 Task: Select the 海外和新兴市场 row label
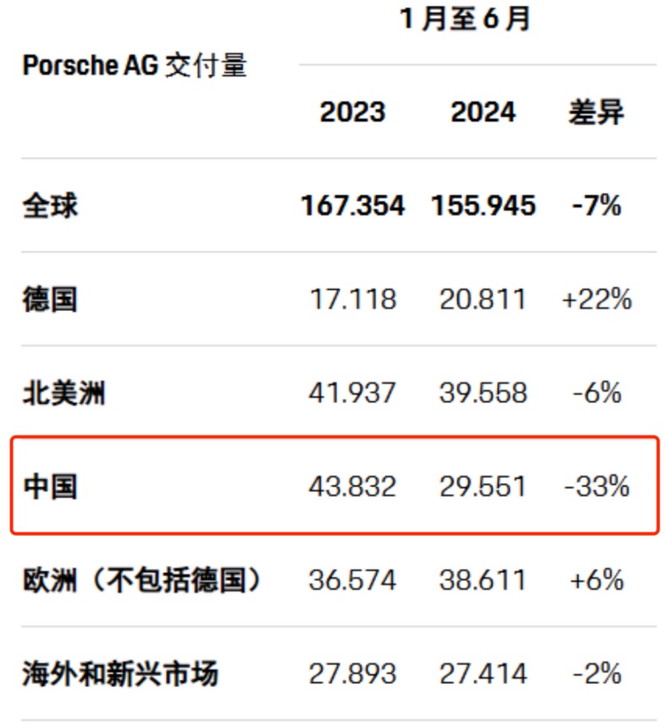point(119,674)
